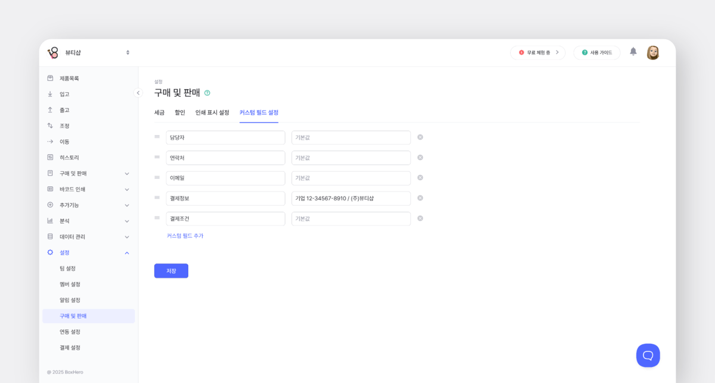
Task: Open the 바코드 인쇄 printer icon
Action: pos(51,189)
